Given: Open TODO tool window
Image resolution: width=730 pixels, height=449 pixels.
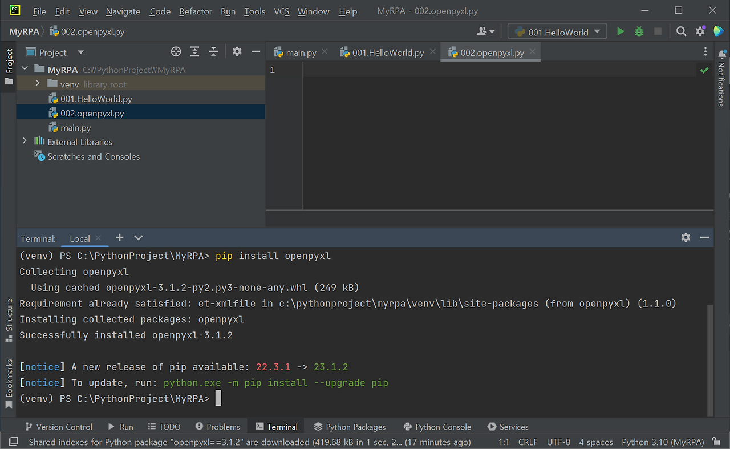Looking at the screenshot, I should (164, 427).
